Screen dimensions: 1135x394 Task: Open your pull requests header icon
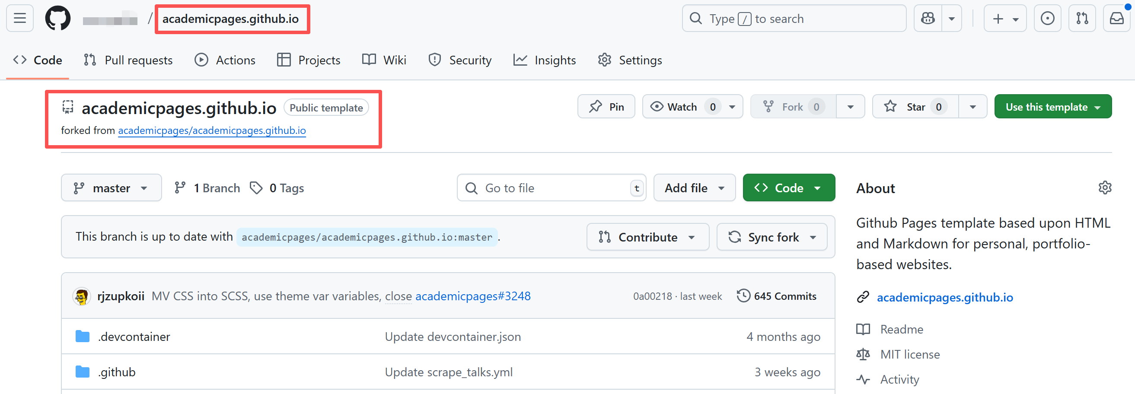point(1082,18)
